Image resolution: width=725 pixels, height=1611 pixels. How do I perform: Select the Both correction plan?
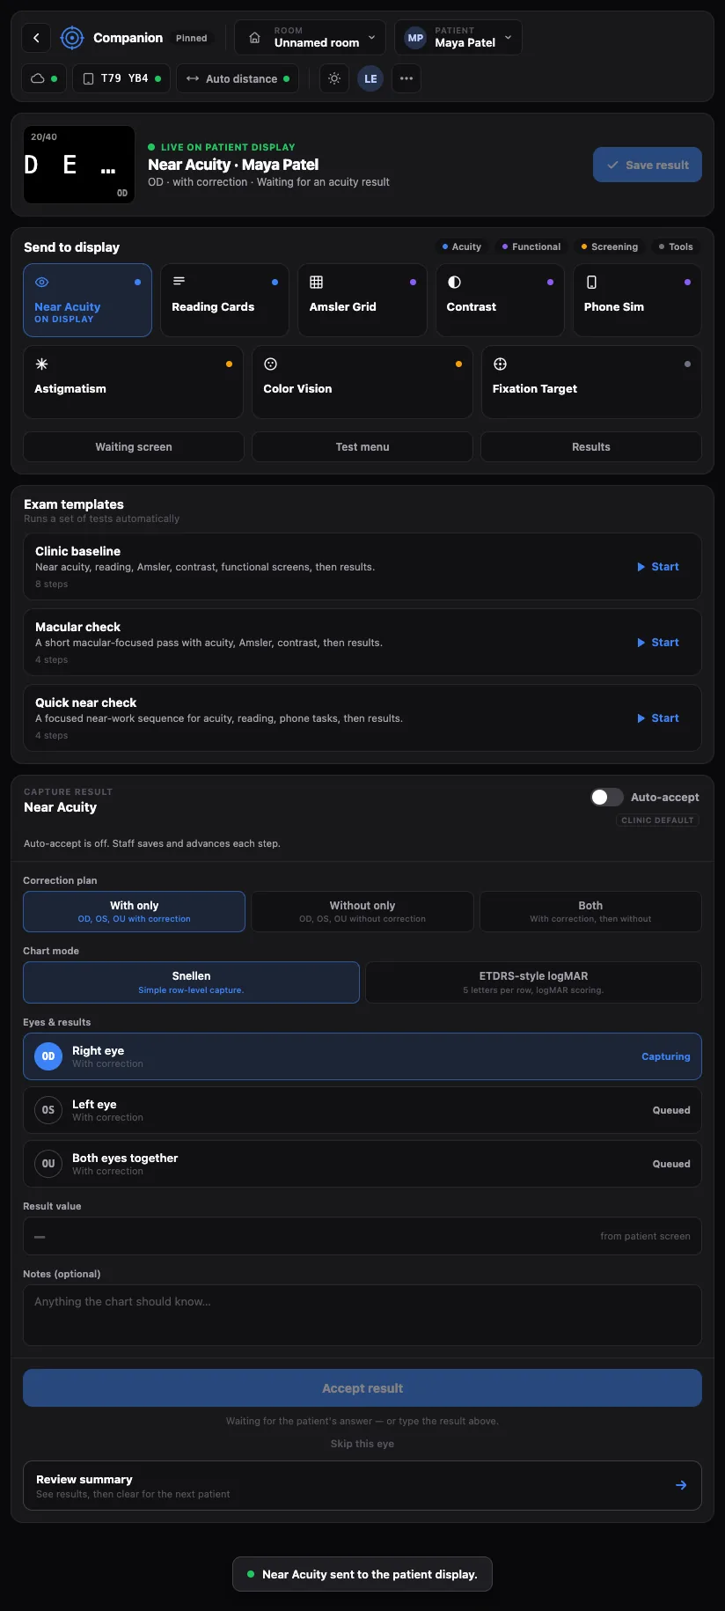[590, 911]
